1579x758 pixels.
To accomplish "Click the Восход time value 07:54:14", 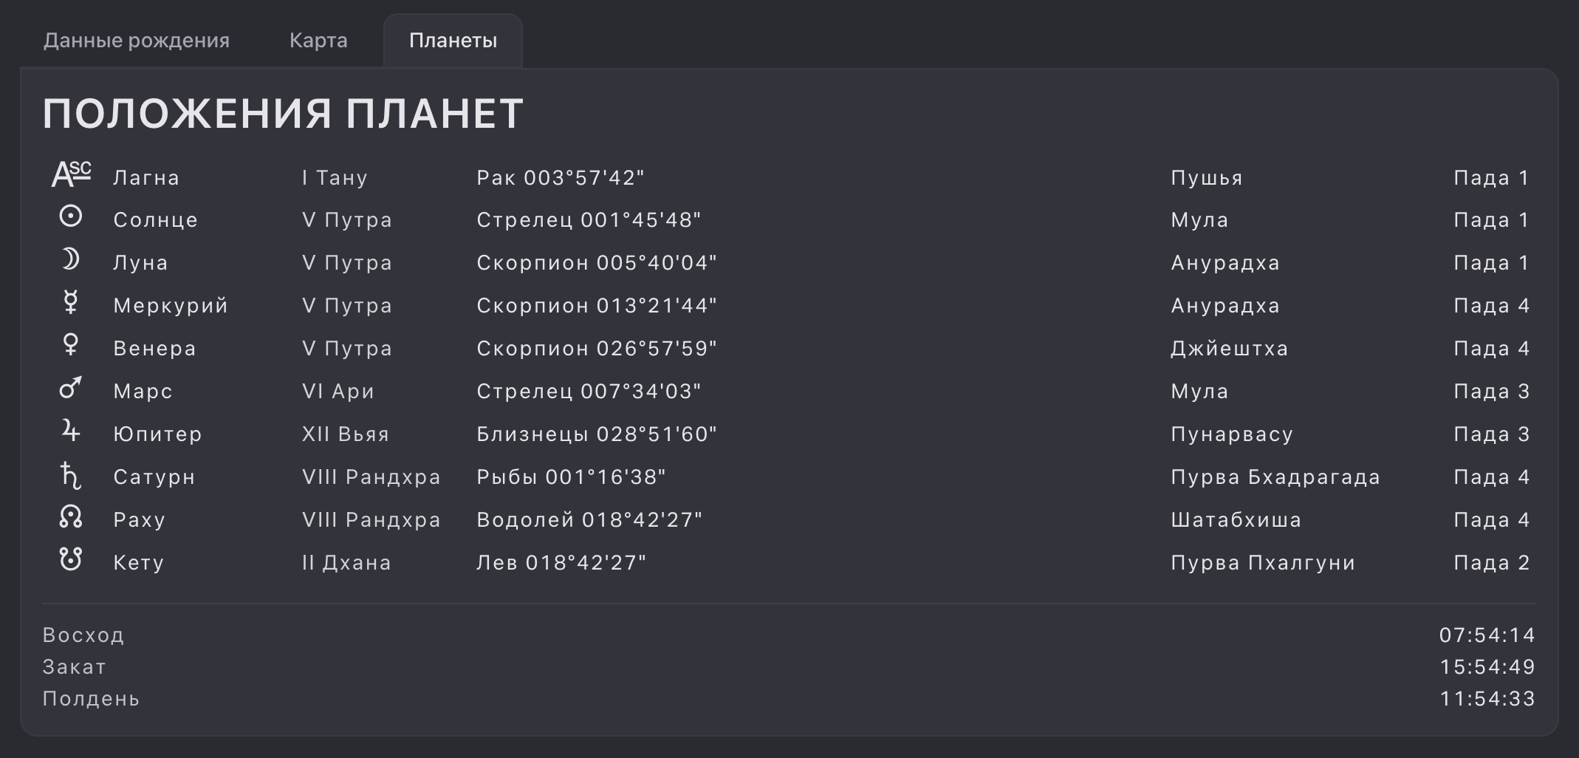I will pyautogui.click(x=1487, y=635).
